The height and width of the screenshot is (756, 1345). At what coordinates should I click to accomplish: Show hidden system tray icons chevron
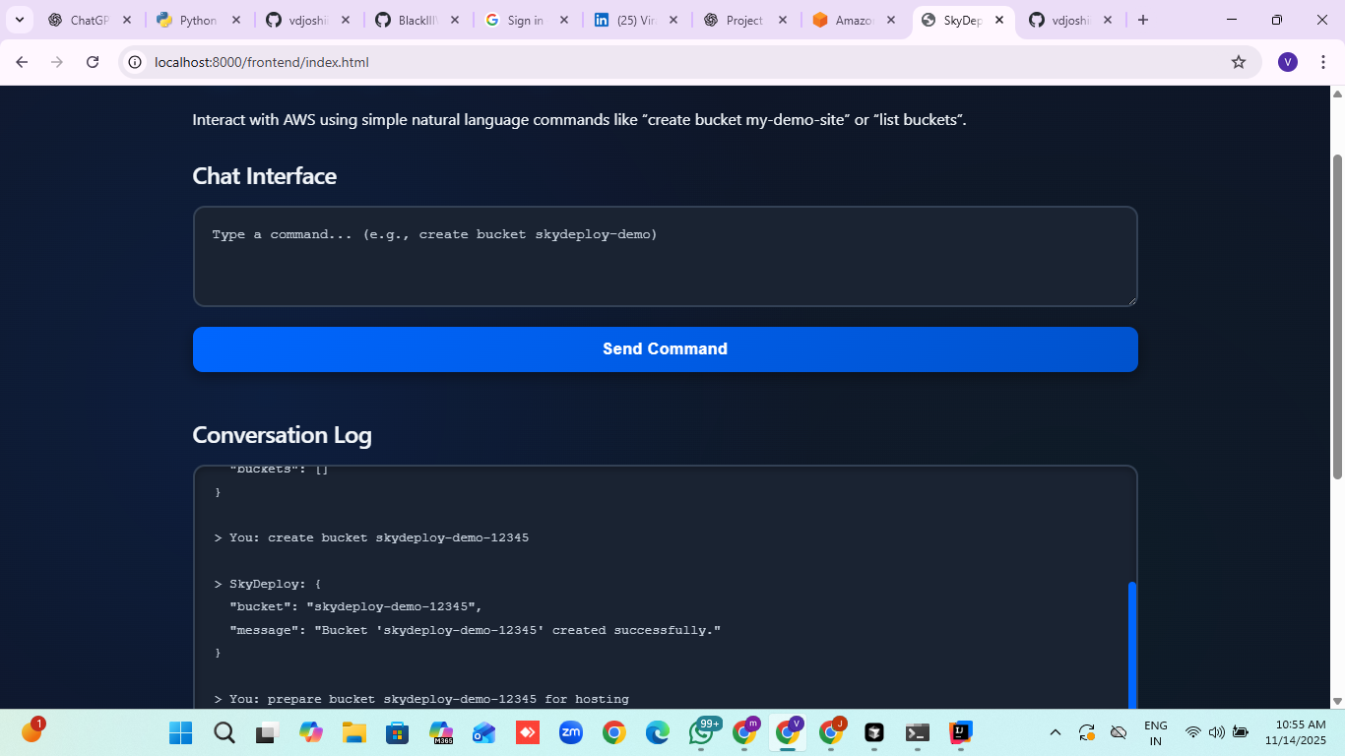[1056, 732]
